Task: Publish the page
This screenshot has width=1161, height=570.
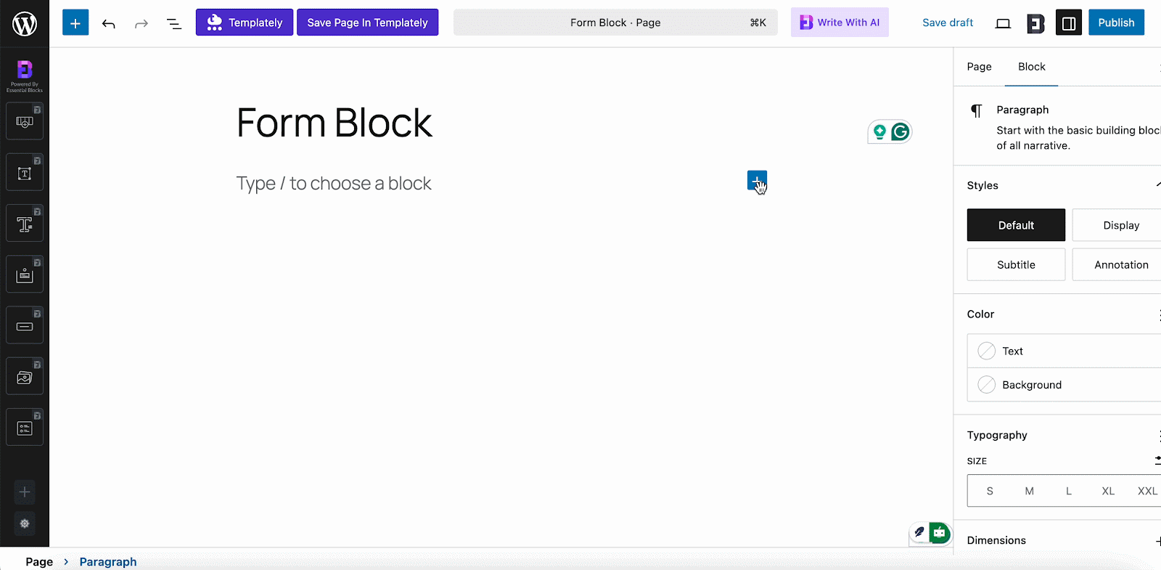Action: click(x=1116, y=23)
